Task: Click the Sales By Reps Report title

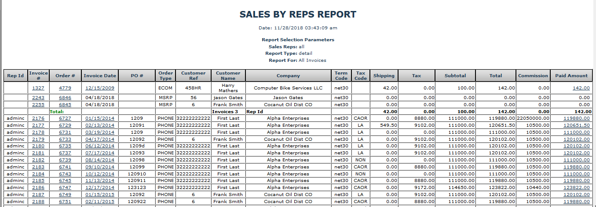Action: coord(298,14)
